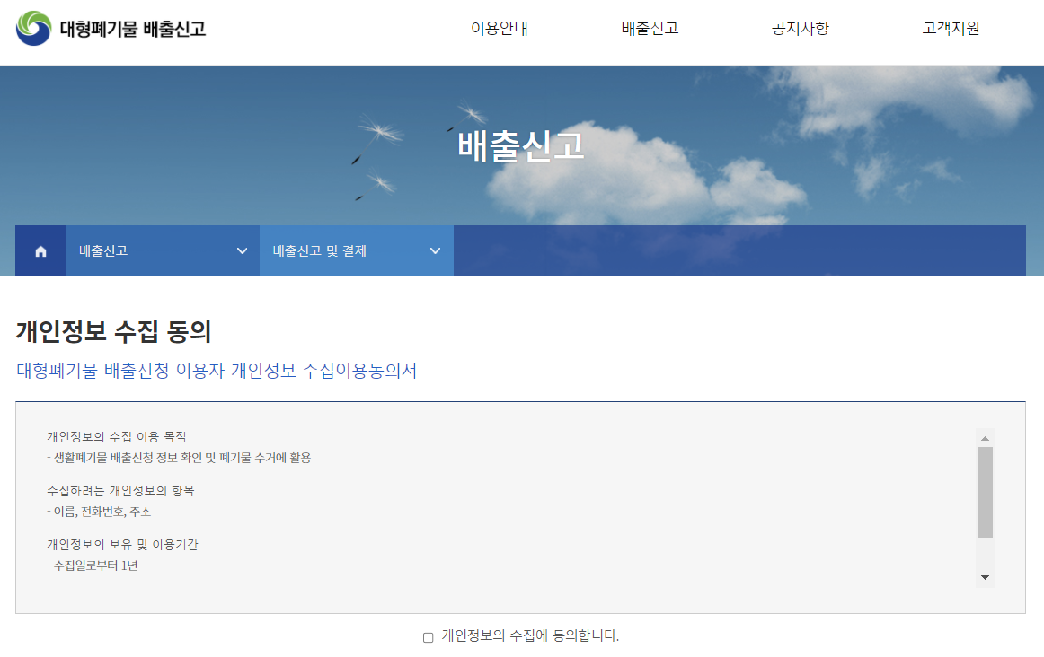Image resolution: width=1044 pixels, height=657 pixels.
Task: Click the 개인정보의 보유 및 이용기간 line
Action: pos(122,545)
